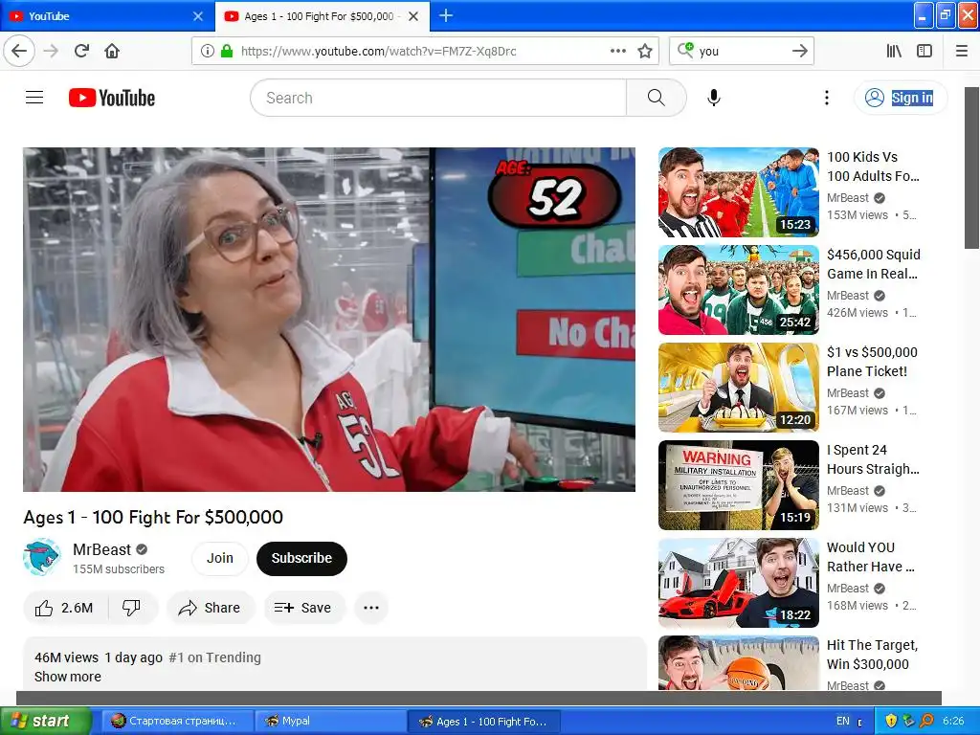Click the EN language indicator in taskbar

pyautogui.click(x=842, y=721)
